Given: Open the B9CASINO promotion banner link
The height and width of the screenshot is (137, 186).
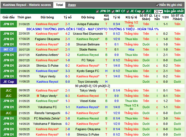Looking at the screenshot, I should (x=92, y=29).
